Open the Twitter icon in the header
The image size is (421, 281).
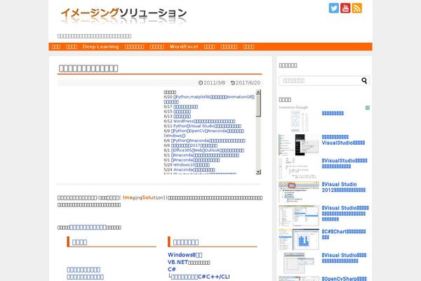pos(334,8)
